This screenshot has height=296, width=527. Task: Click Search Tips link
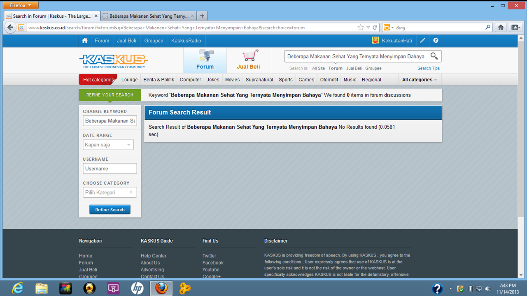coord(429,68)
